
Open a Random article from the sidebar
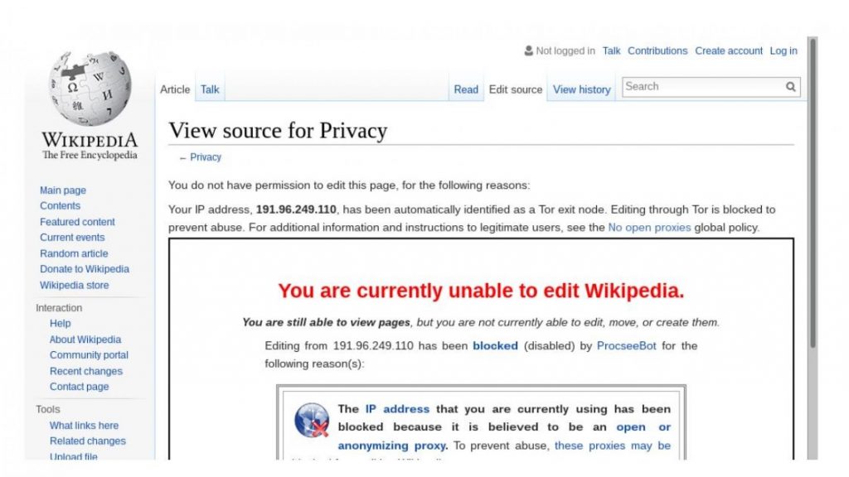click(x=73, y=253)
